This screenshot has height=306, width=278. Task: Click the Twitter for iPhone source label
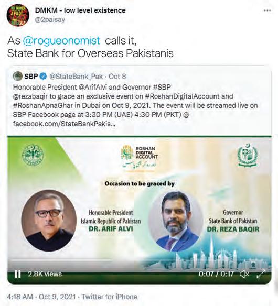click(x=110, y=297)
